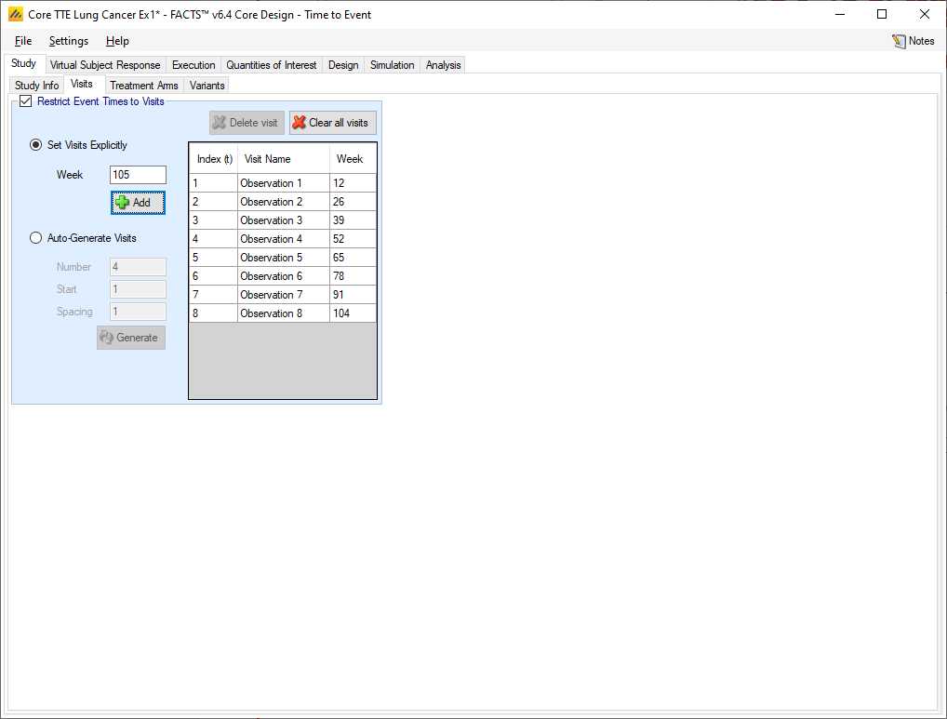Click the green plus Add button
Viewport: 947px width, 719px height.
[138, 203]
